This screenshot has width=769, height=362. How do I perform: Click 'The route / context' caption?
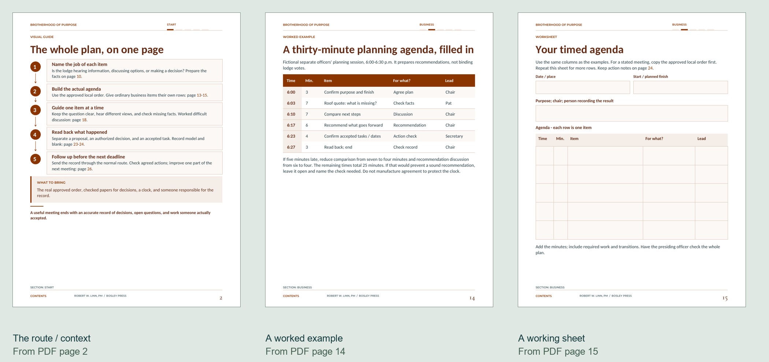coord(52,338)
